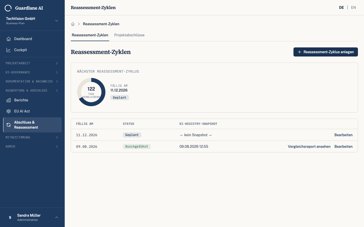Open Dashboard in the sidebar
Viewport: 364px width, 227px height.
click(32, 39)
